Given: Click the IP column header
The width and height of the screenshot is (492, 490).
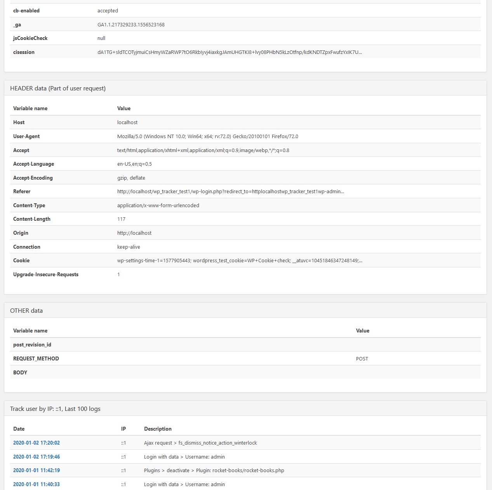Looking at the screenshot, I should pos(123,429).
